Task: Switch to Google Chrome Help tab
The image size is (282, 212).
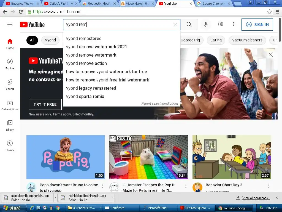Action: coord(213,4)
